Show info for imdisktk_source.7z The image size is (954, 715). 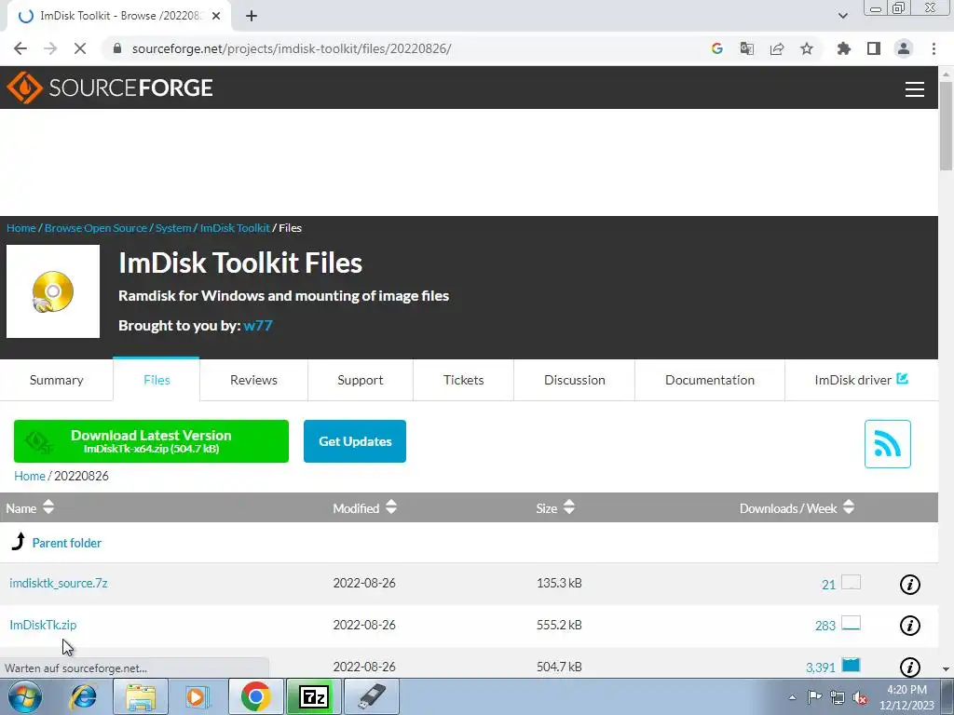909,585
